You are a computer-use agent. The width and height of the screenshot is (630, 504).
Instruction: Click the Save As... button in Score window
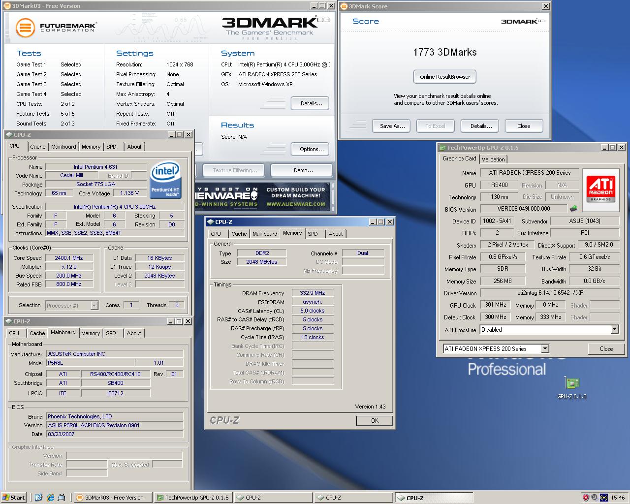click(392, 126)
